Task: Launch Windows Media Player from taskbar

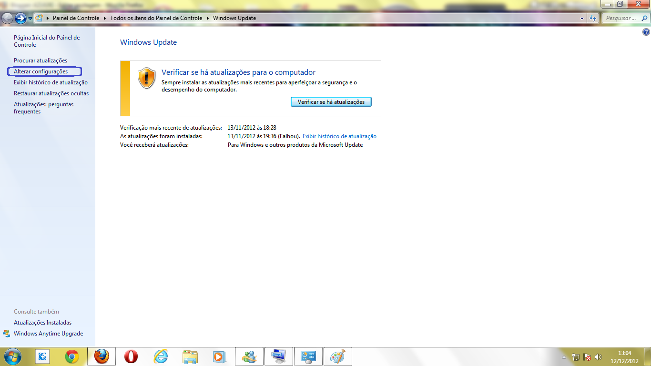Action: (x=219, y=356)
